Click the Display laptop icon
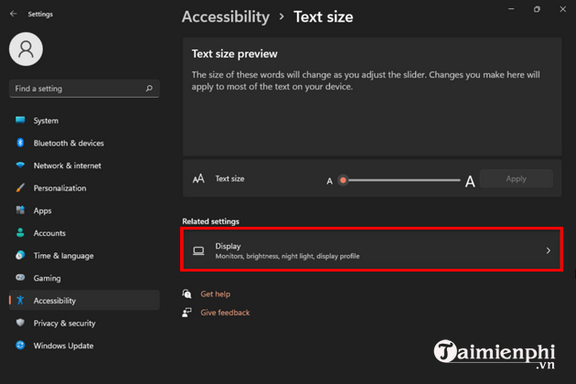 point(198,251)
